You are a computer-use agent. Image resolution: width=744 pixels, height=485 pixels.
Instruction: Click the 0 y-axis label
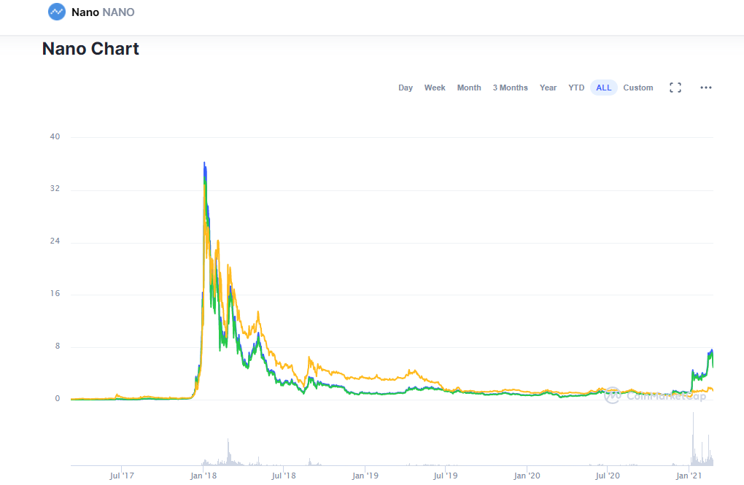tap(58, 399)
